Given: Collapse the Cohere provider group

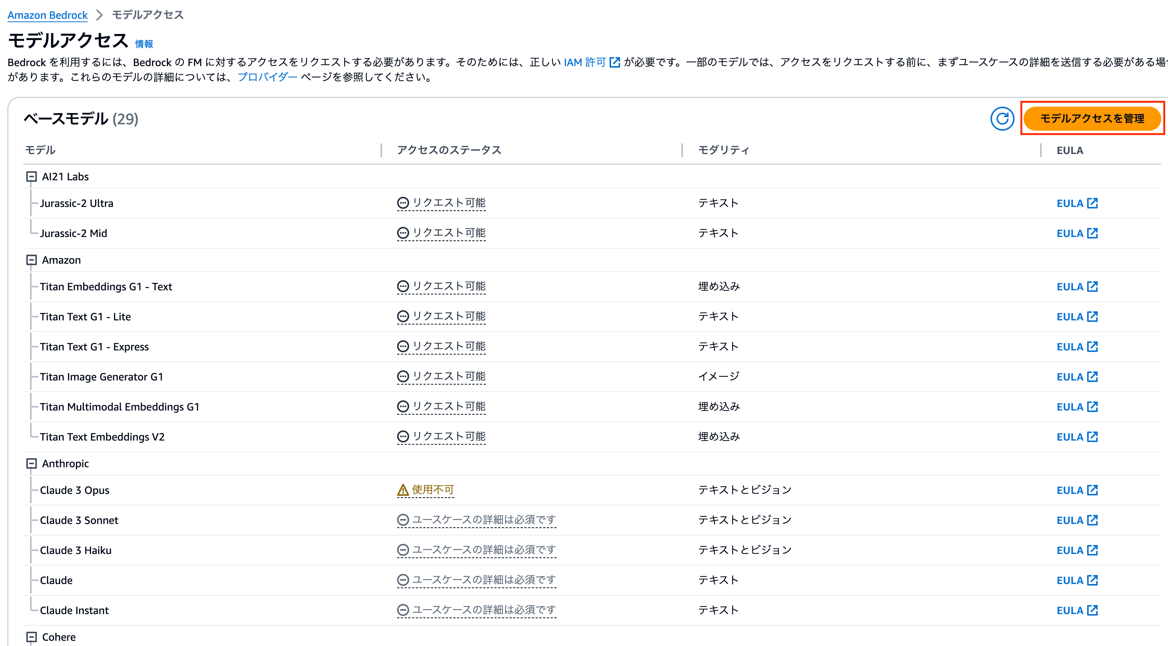Looking at the screenshot, I should (31, 637).
